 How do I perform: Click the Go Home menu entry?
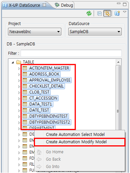[x=55, y=152]
